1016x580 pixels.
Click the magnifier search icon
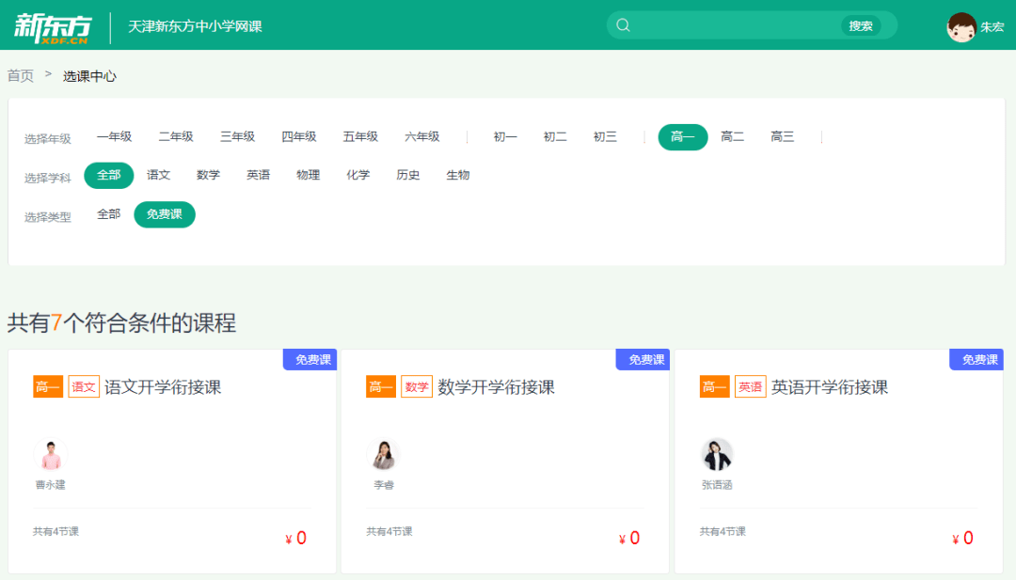point(623,25)
